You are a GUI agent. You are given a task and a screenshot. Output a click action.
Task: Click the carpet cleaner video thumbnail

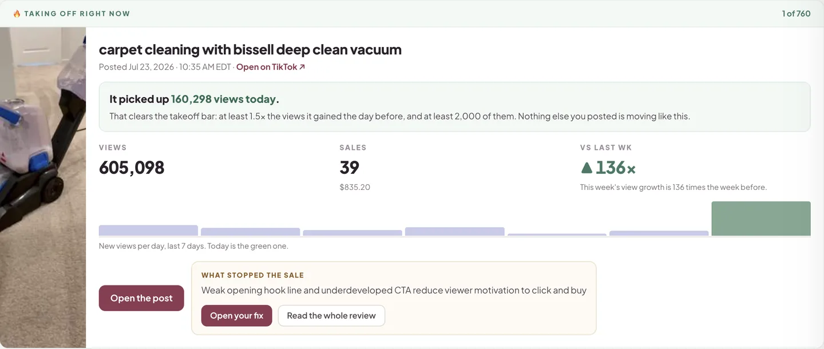click(x=43, y=188)
